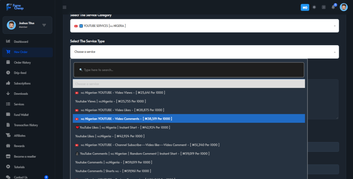Click the Services list icon
353x179 pixels.
coord(8,104)
